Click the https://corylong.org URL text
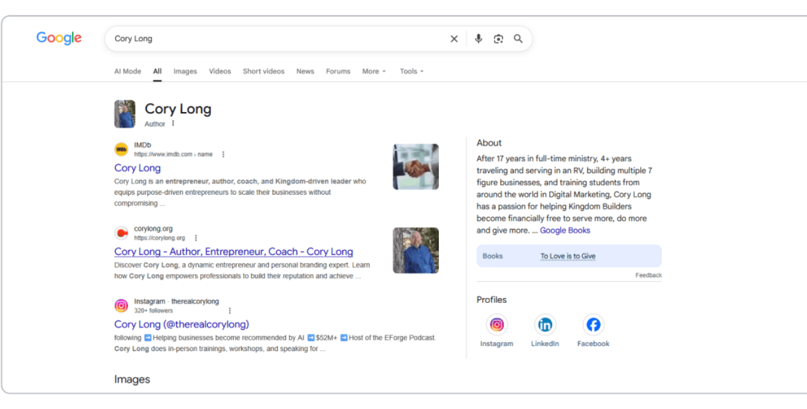 159,238
